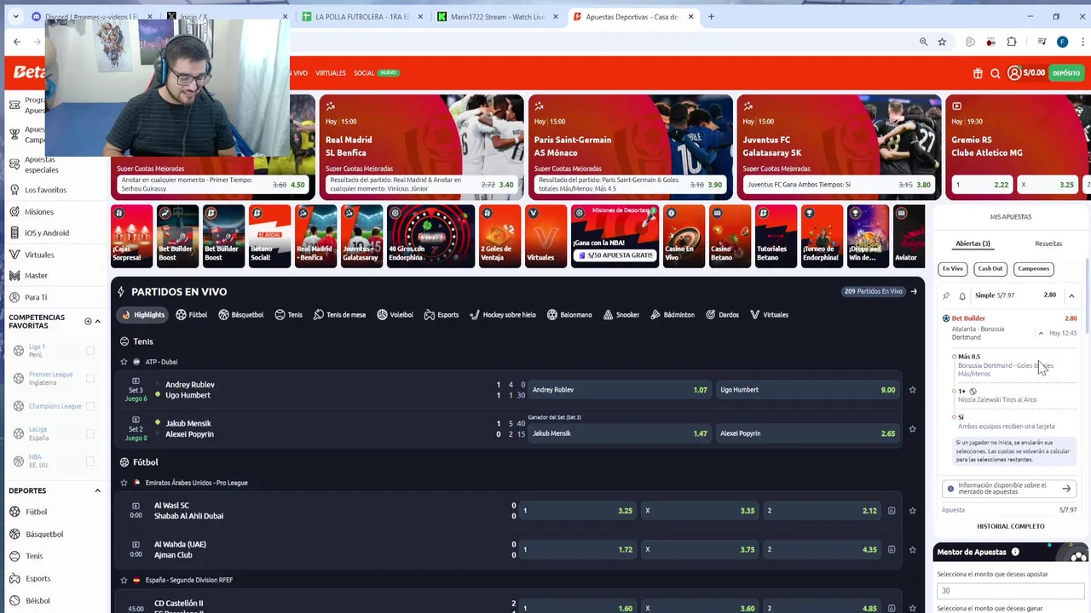Open the browser extensions puzzle icon
The height and width of the screenshot is (613, 1091).
click(1012, 42)
